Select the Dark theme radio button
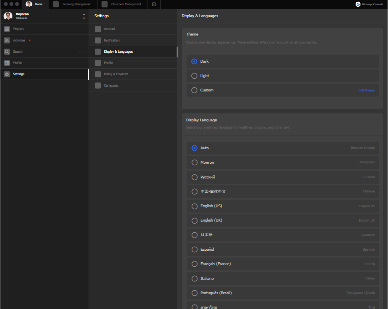388x309 pixels. [x=194, y=61]
